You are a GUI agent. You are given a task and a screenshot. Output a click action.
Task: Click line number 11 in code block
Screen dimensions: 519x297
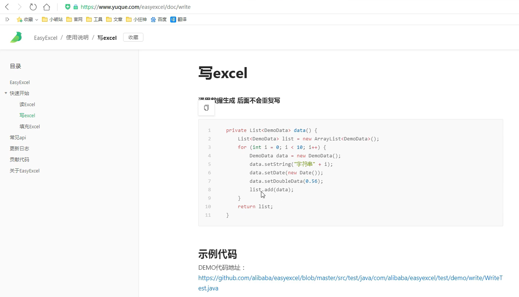(x=208, y=215)
